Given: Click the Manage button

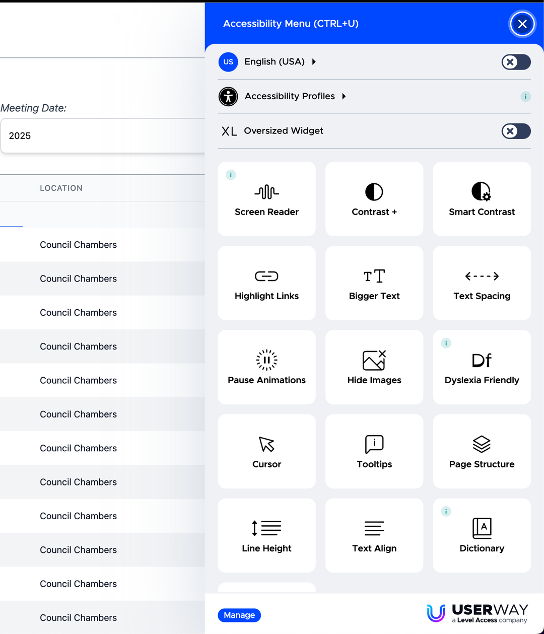Looking at the screenshot, I should pos(239,615).
